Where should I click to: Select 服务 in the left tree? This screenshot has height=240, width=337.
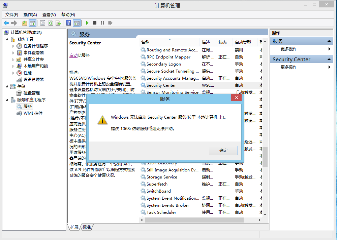pos(28,107)
